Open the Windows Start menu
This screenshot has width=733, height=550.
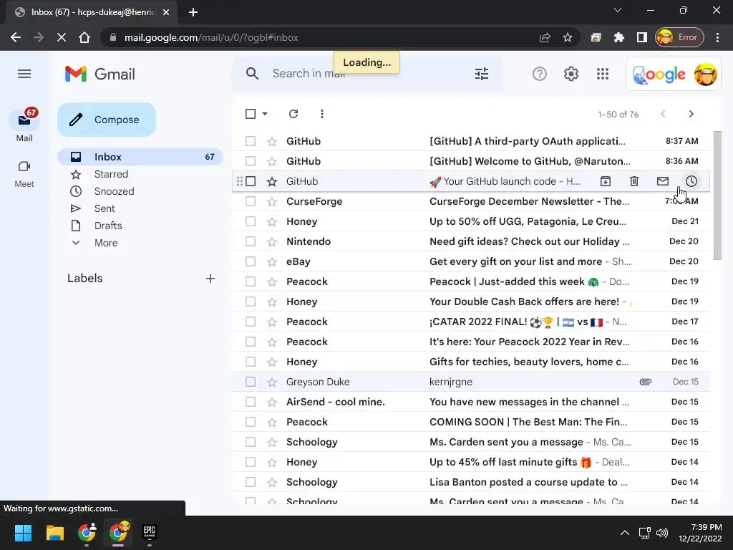(23, 533)
